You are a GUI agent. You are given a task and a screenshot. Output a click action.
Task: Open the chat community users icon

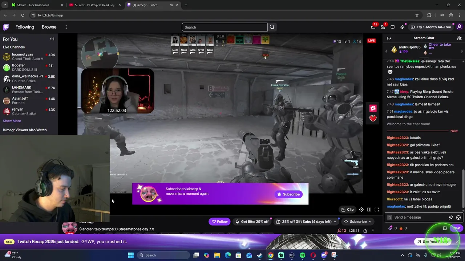(x=459, y=38)
